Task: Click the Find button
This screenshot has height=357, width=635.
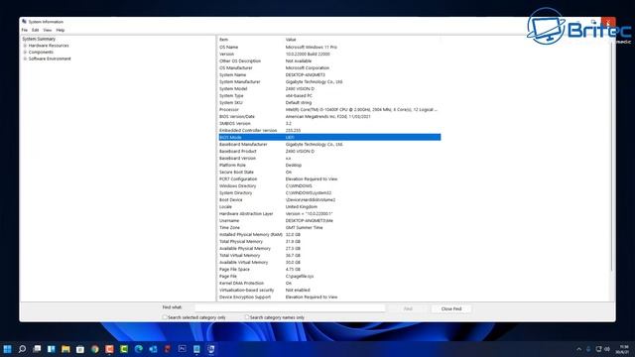Action: [408, 308]
